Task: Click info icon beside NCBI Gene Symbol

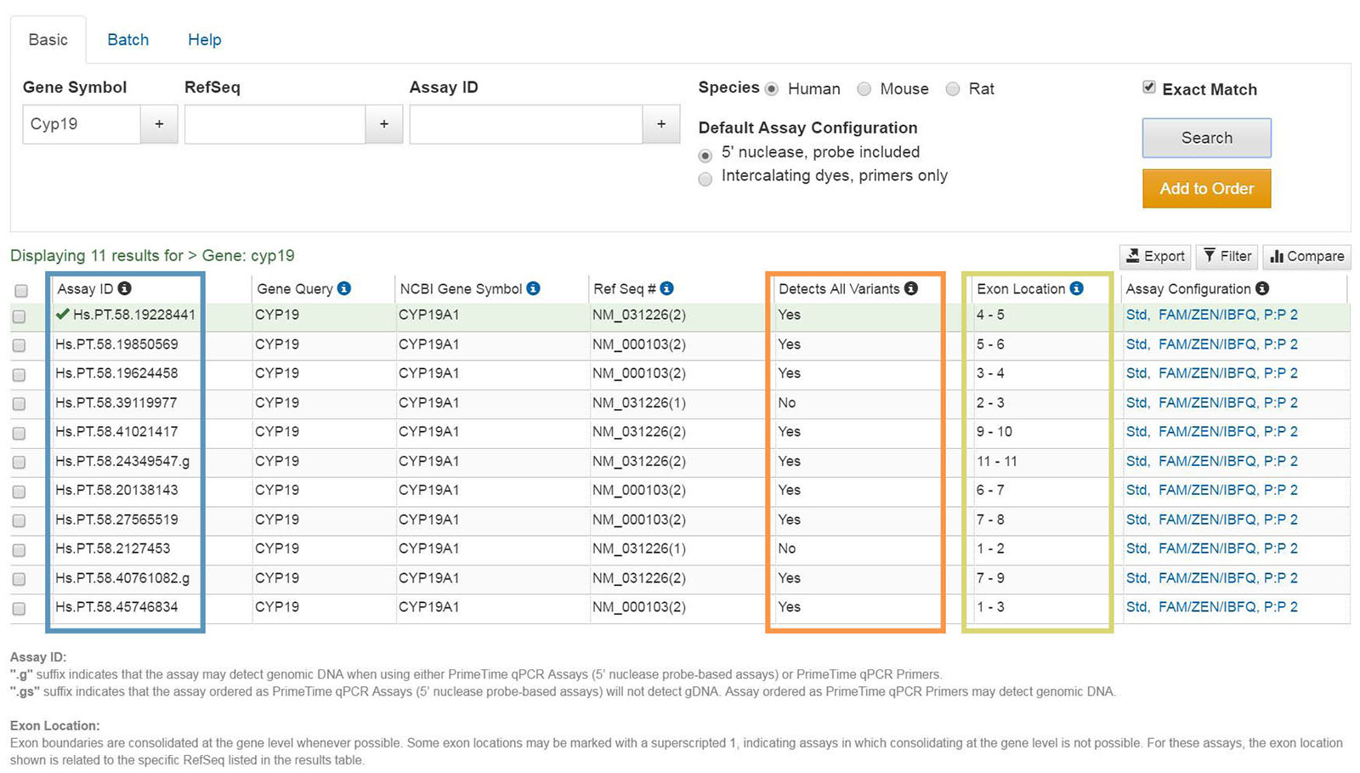Action: [x=533, y=288]
